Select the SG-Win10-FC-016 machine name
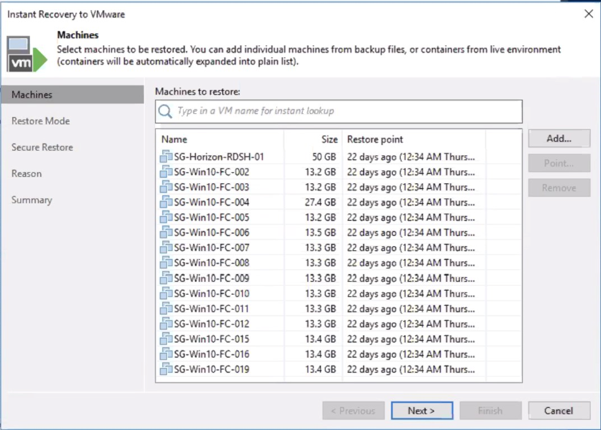 pyautogui.click(x=211, y=354)
